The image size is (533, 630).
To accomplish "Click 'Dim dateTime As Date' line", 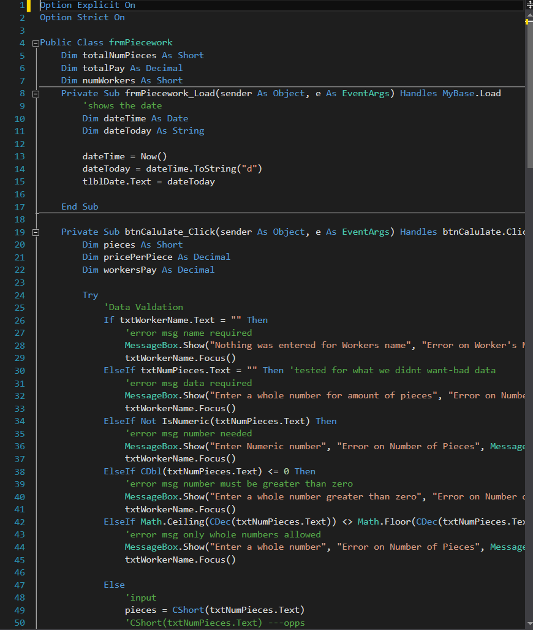I will pyautogui.click(x=135, y=118).
